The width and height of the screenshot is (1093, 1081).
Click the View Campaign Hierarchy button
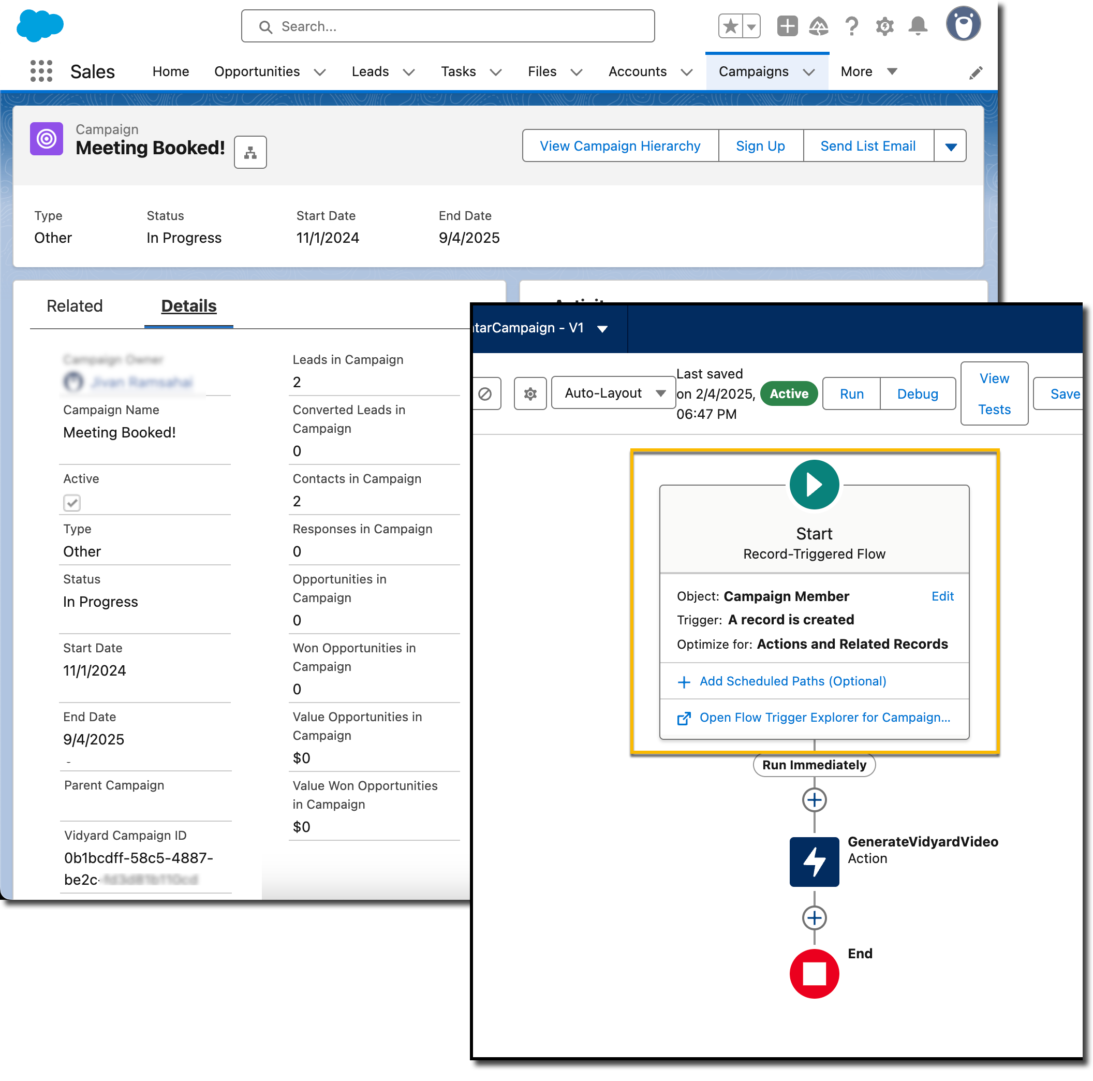(619, 146)
